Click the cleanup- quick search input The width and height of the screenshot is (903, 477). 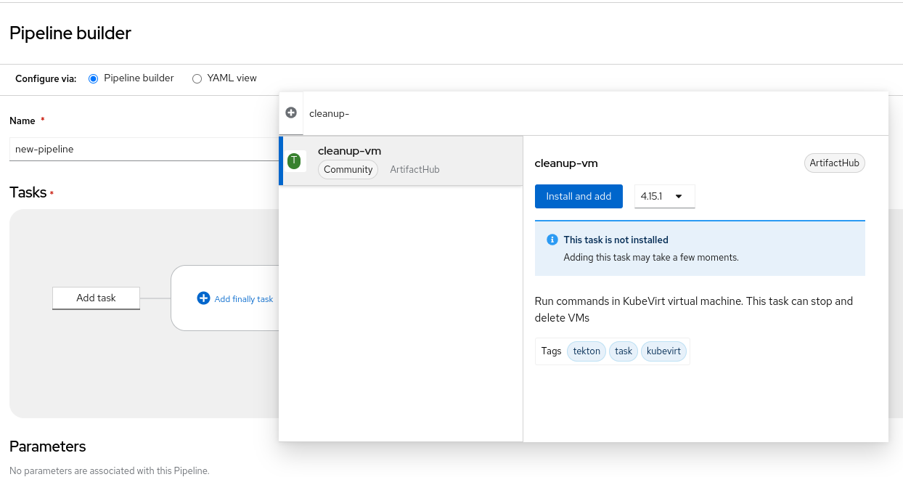tap(581, 113)
